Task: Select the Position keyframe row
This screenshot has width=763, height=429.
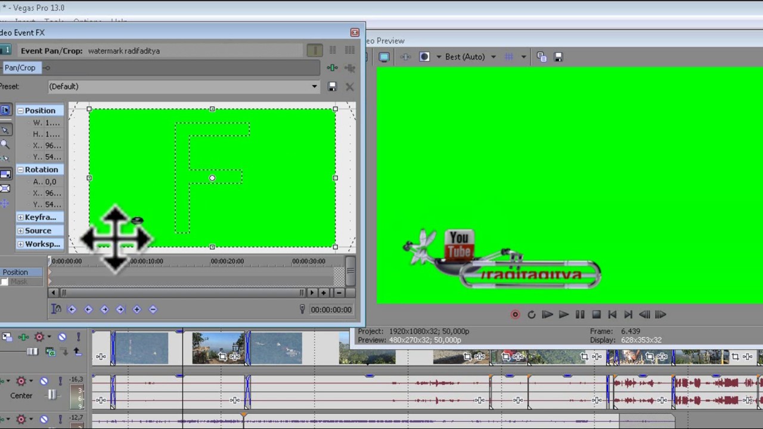Action: click(x=21, y=272)
